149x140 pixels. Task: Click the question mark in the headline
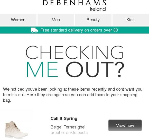119,69
